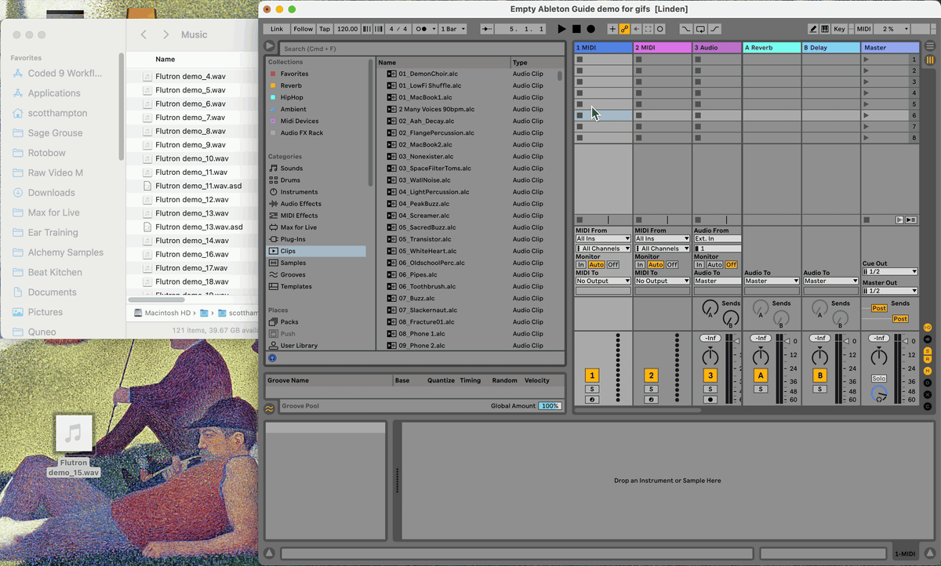This screenshot has width=941, height=566.
Task: Toggle the computer MIDI keyboard icon
Action: pos(825,29)
